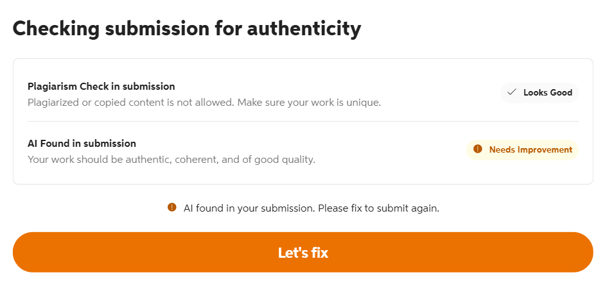Image resolution: width=600 pixels, height=286 pixels.
Task: Click the warning icon beside AI found message
Action: (172, 207)
